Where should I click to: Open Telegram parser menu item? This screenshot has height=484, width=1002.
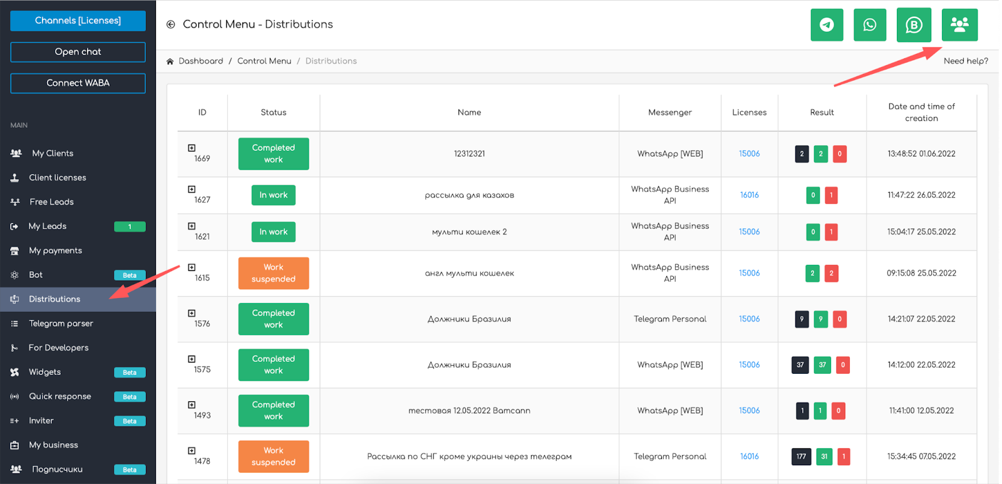[61, 324]
